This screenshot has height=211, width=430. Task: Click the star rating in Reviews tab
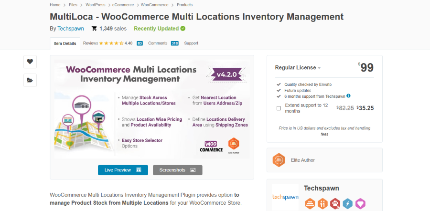click(x=111, y=43)
